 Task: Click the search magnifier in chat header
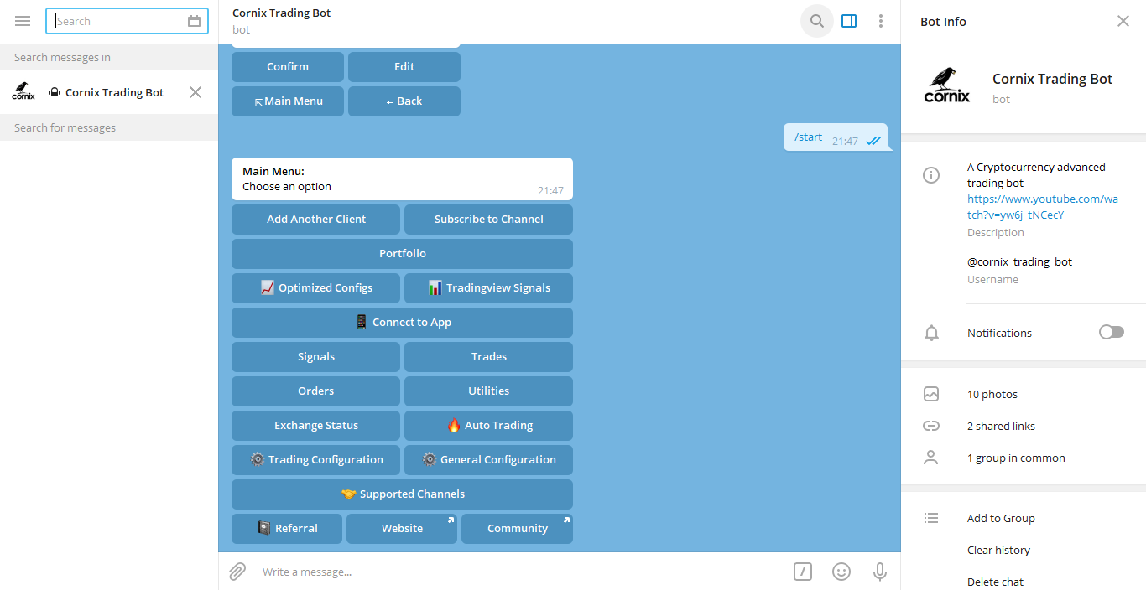(x=817, y=21)
